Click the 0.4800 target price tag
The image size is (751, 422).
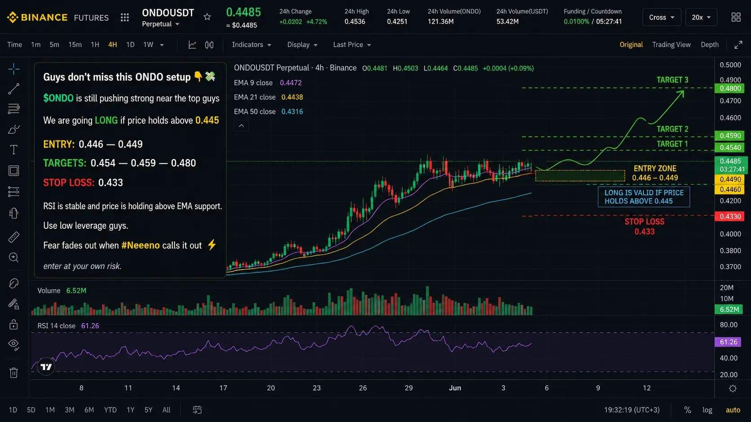click(x=730, y=88)
